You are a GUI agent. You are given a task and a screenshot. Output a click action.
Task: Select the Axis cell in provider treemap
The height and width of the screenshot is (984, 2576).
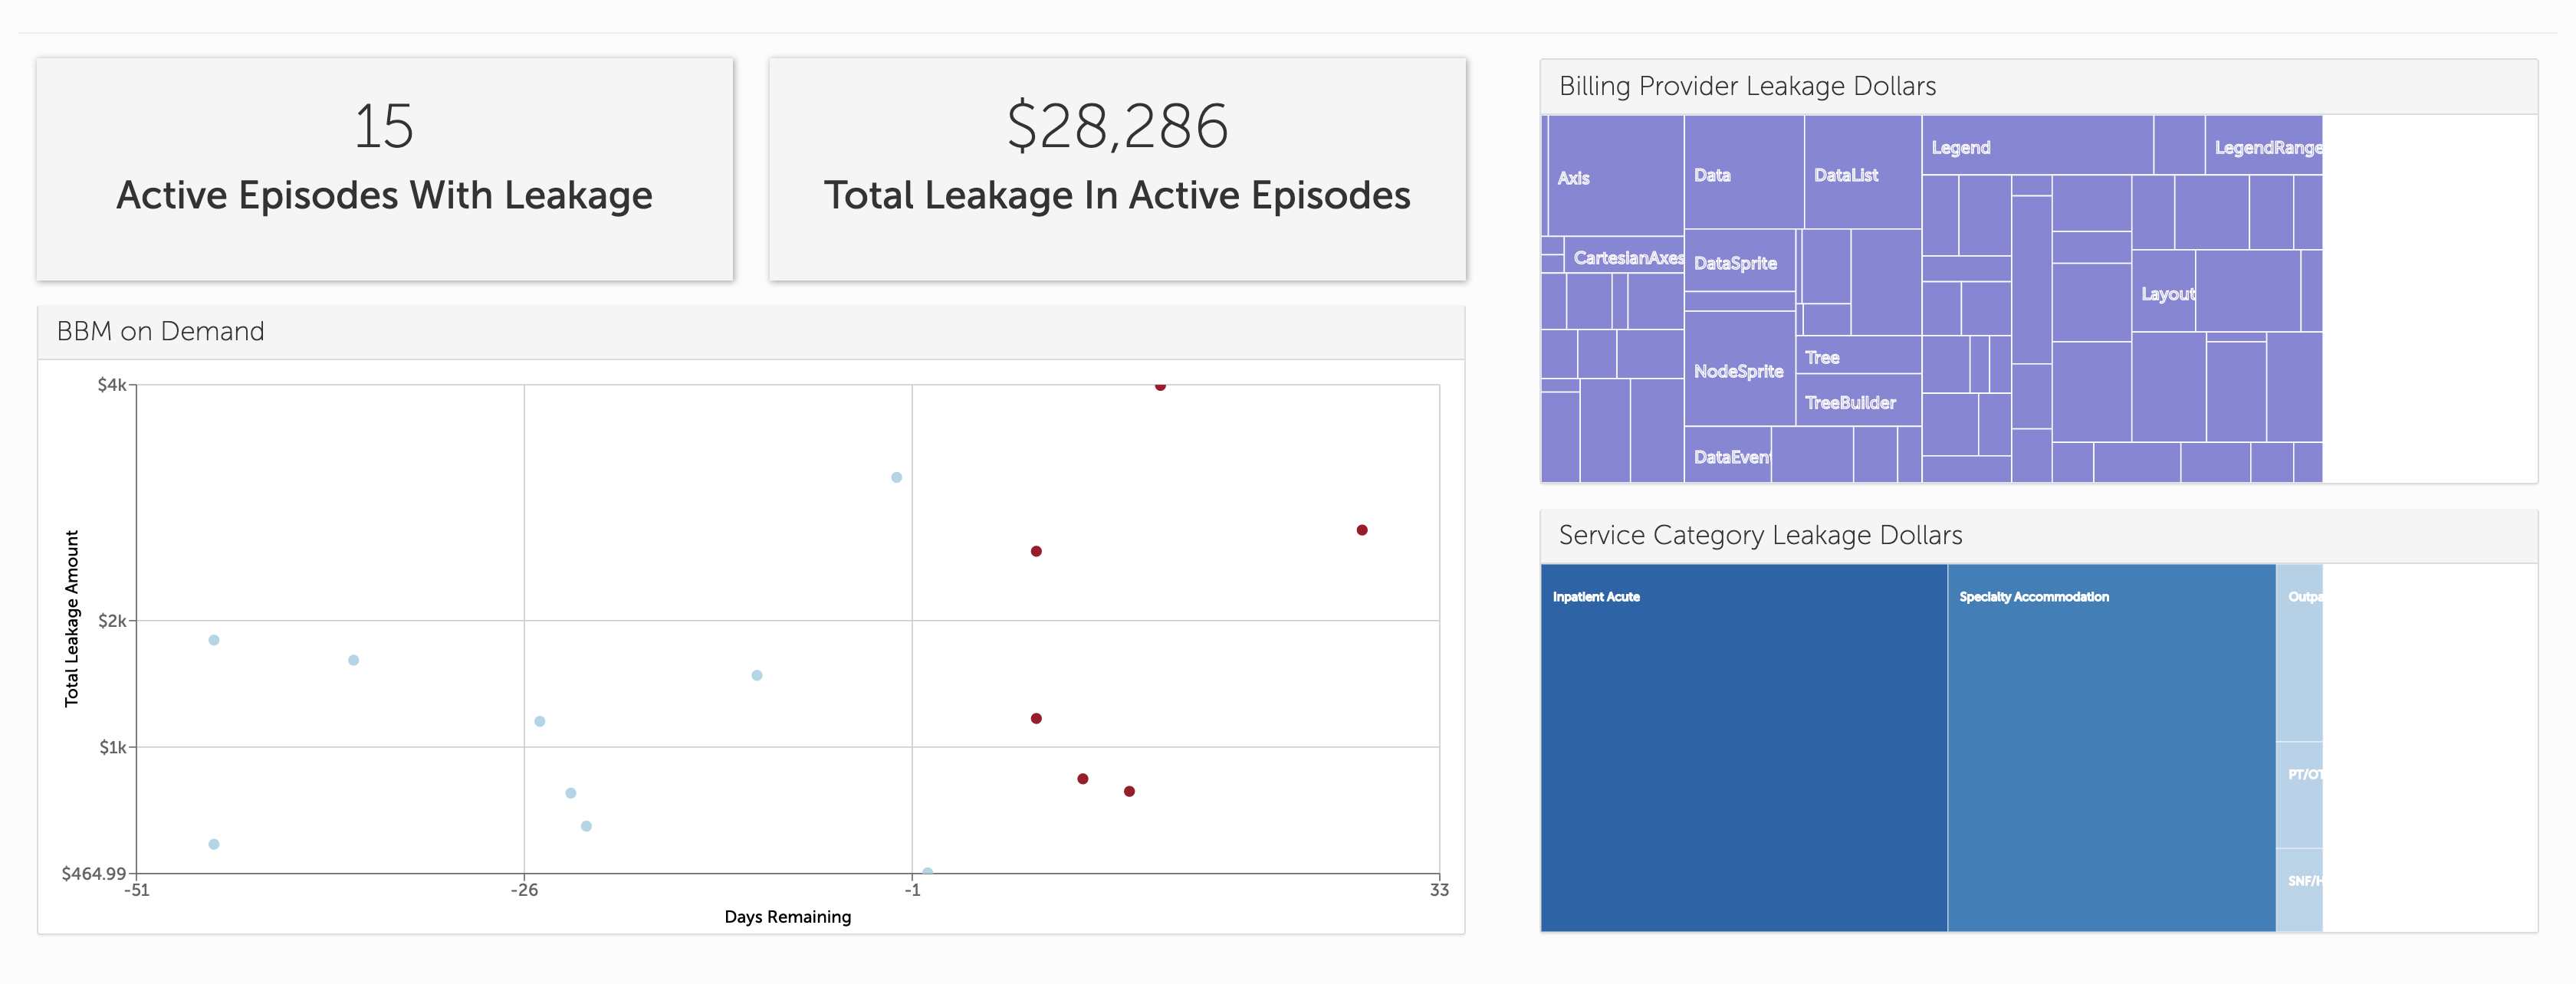pos(1615,176)
